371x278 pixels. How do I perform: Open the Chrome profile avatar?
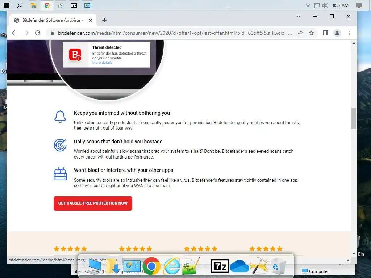point(337,33)
